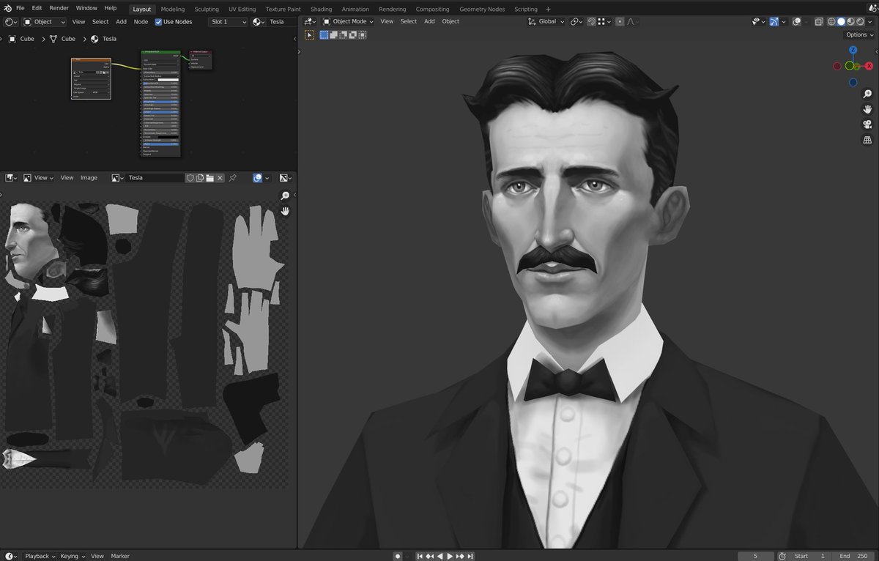This screenshot has height=561, width=879.
Task: Open the node editor type dropdown
Action: 11,22
